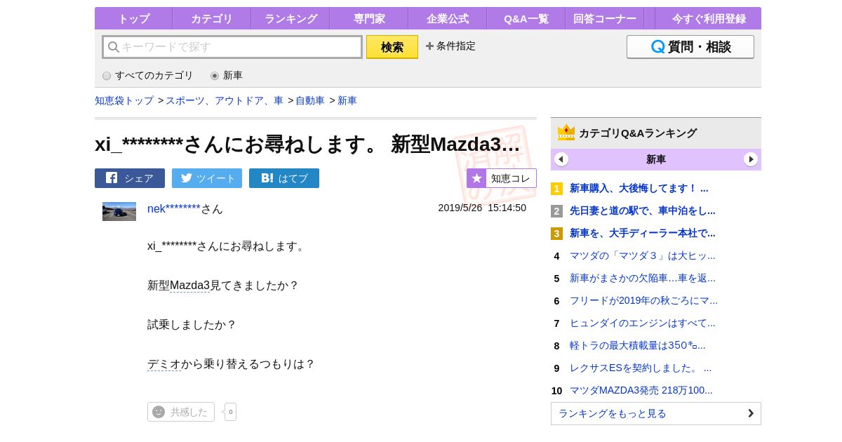Screen dimensions: 842x442
Task: Open ranking item ヒュンダイのエンジンはすべて
Action: 643,323
